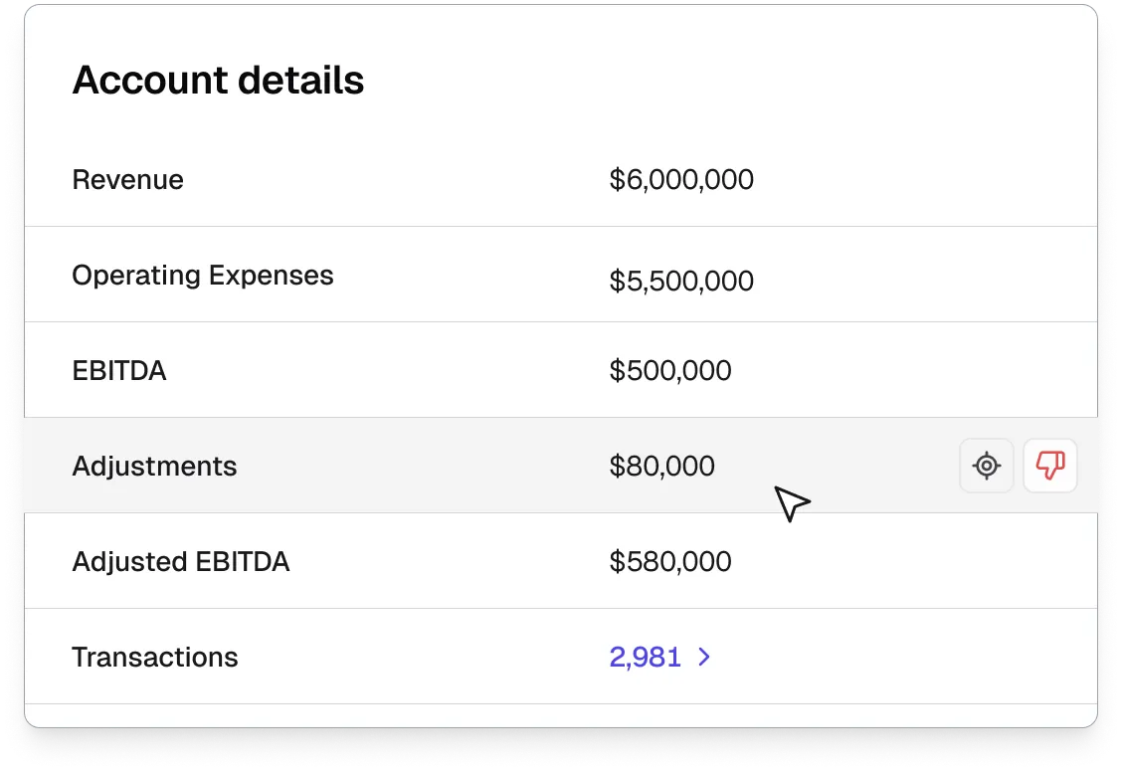
Task: Select the EBITDA row label
Action: click(118, 371)
